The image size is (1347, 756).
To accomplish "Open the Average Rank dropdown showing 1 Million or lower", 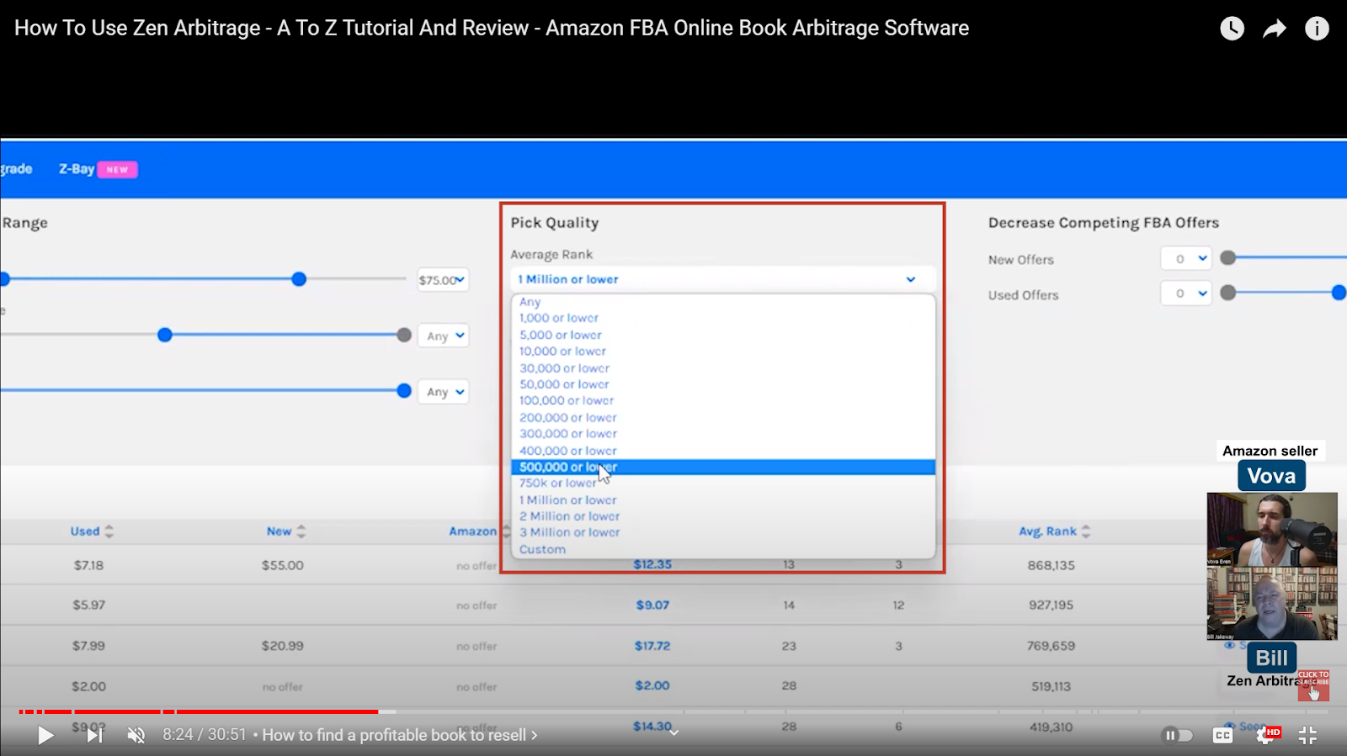I will 722,279.
